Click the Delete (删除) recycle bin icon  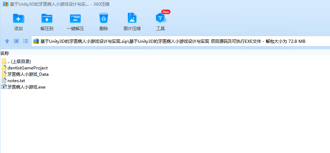(x=103, y=18)
